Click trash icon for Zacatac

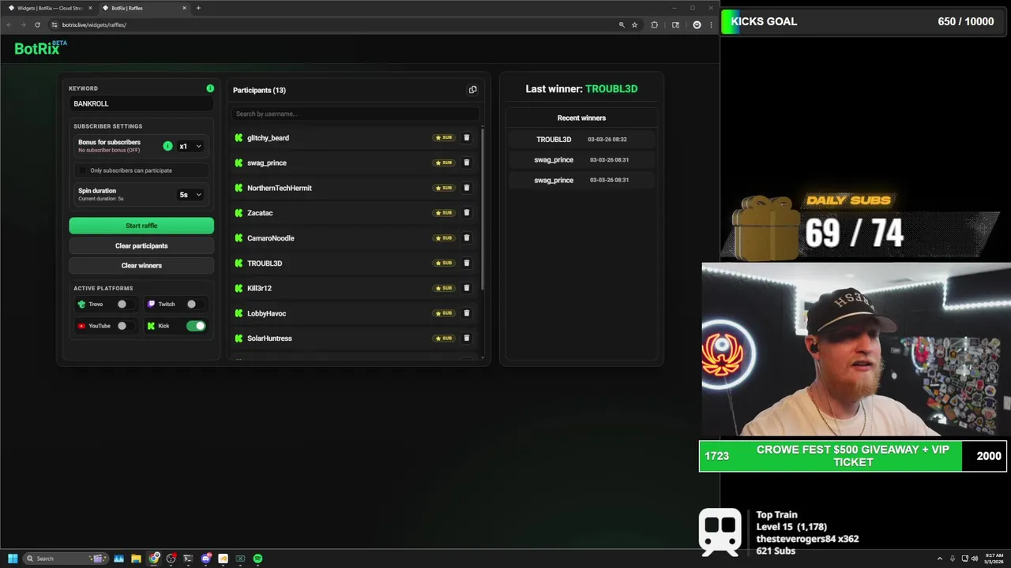pos(466,212)
